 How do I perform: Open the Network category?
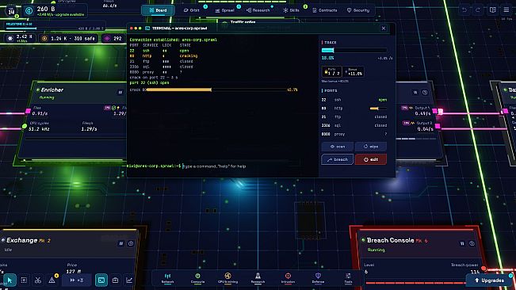pos(167,278)
